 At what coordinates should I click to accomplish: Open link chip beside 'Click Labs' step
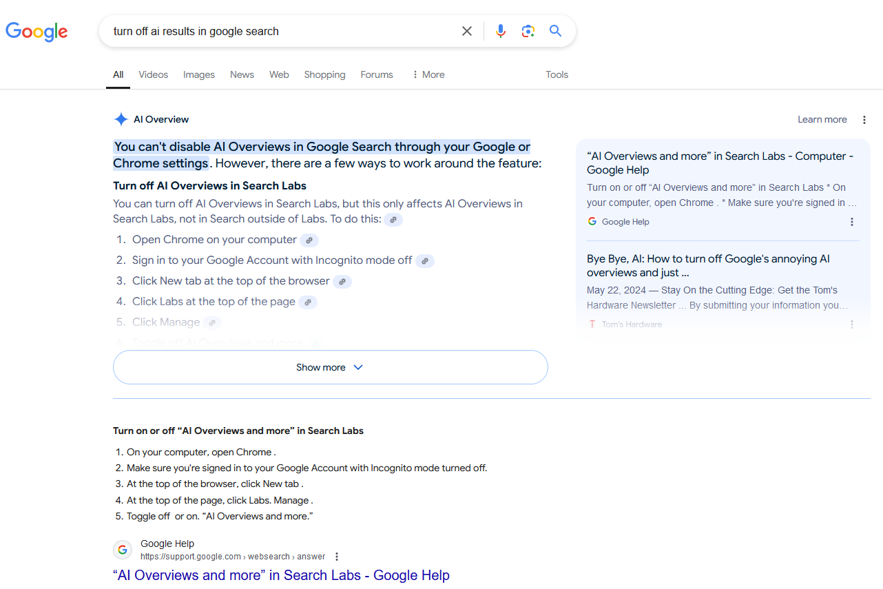click(308, 302)
